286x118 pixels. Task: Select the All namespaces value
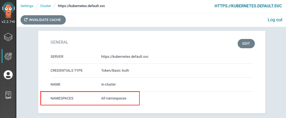[x=114, y=98]
